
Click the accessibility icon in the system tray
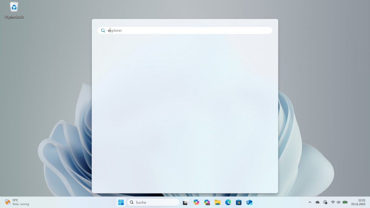click(325, 202)
